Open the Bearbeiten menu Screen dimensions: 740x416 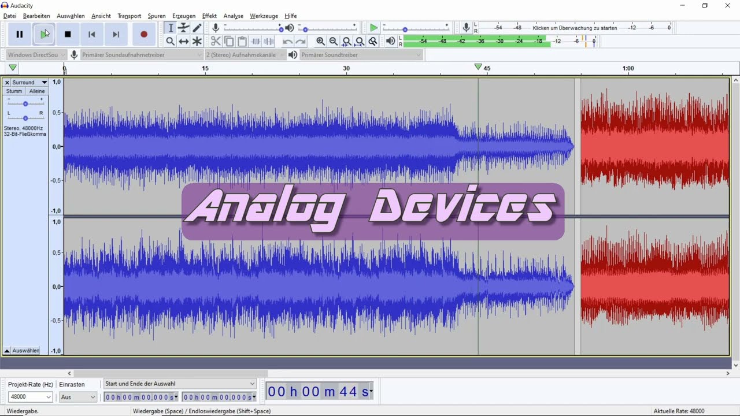click(36, 16)
